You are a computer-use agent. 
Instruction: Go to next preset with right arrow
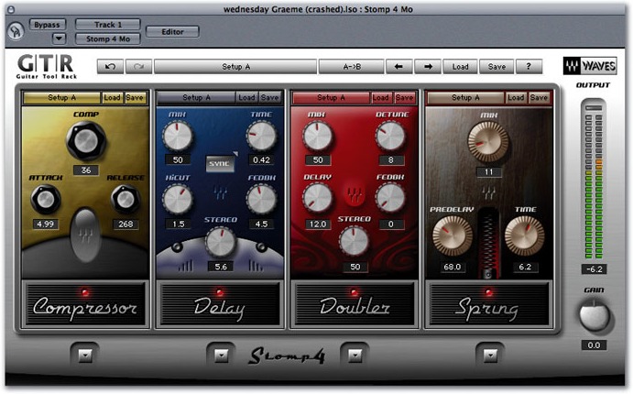428,67
